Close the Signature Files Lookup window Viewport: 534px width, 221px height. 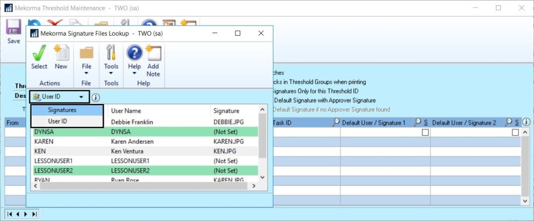(x=261, y=33)
